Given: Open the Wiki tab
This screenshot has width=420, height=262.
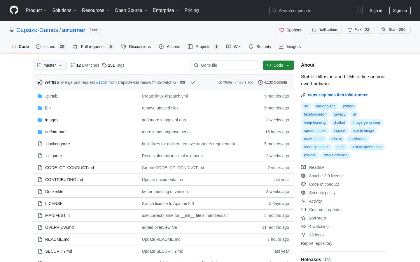Looking at the screenshot, I should click(234, 47).
